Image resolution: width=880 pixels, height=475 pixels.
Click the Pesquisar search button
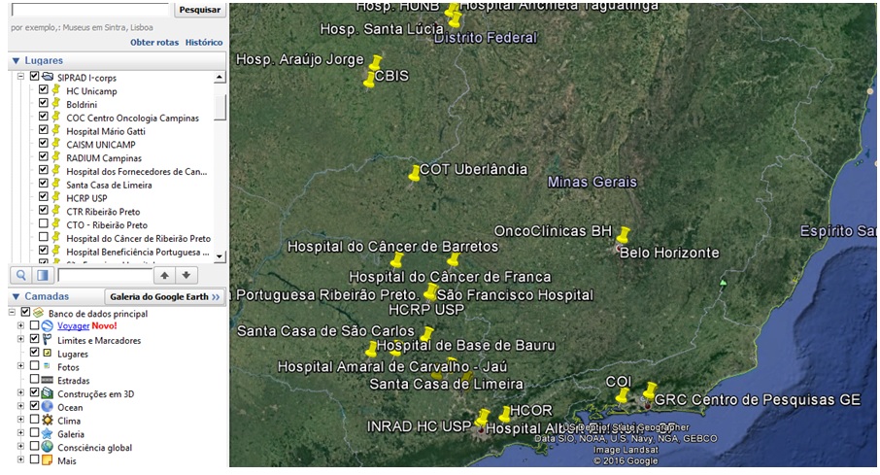200,10
